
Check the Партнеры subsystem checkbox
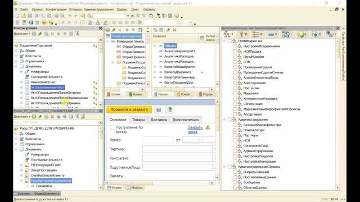pos(235,135)
